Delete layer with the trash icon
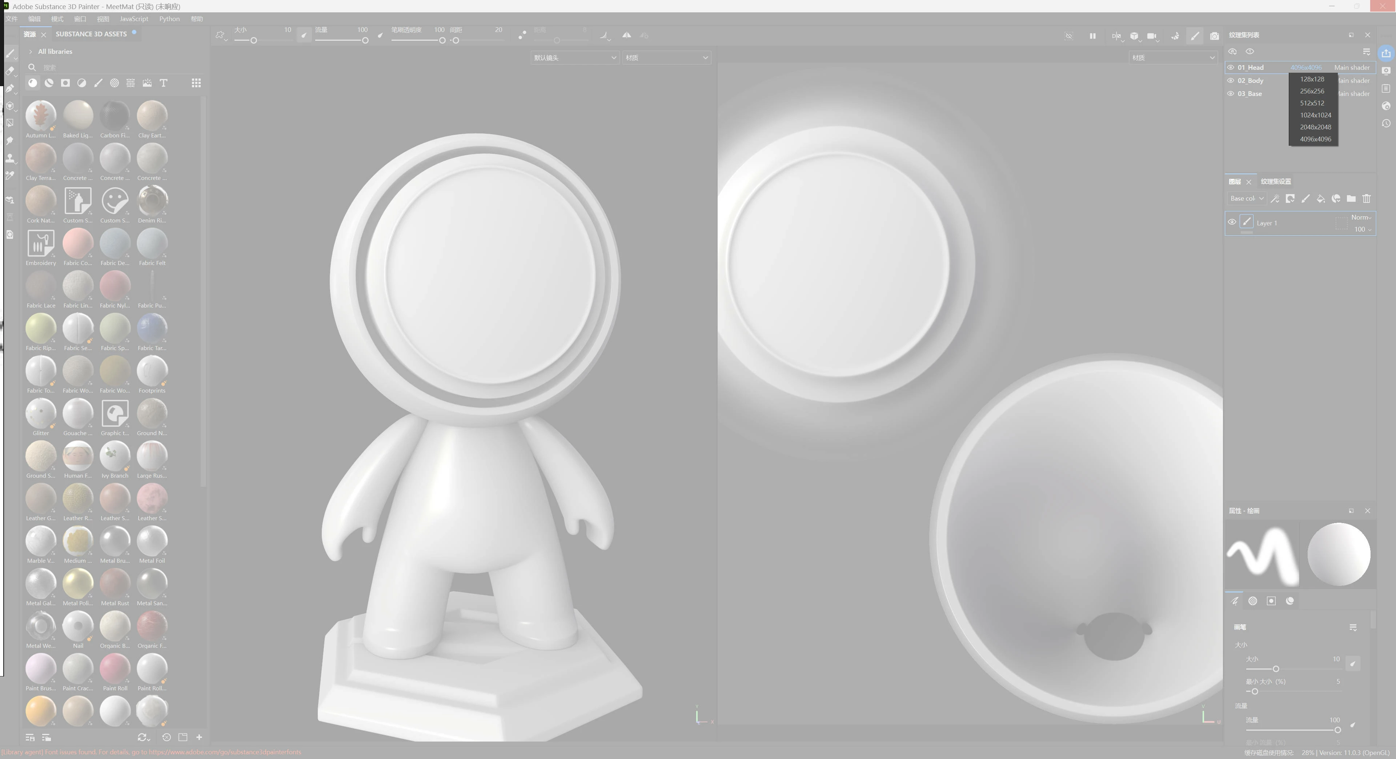Screen dimensions: 1396x759 (1366, 199)
